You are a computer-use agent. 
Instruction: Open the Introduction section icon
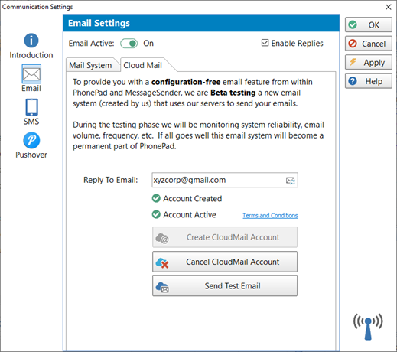pos(31,41)
